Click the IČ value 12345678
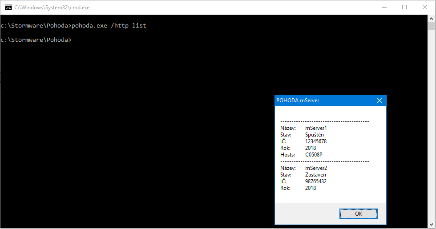 (x=316, y=141)
